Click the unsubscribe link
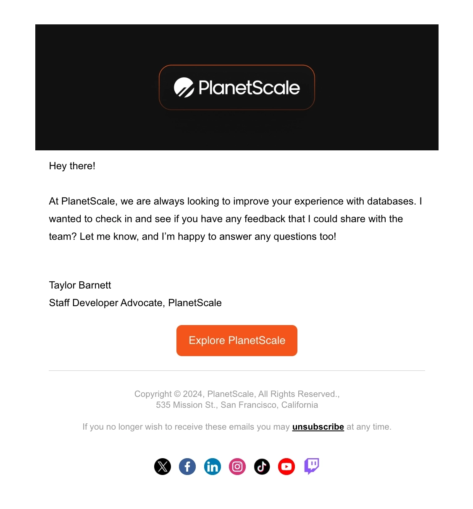Screen dimensions: 473x509 [x=318, y=427]
